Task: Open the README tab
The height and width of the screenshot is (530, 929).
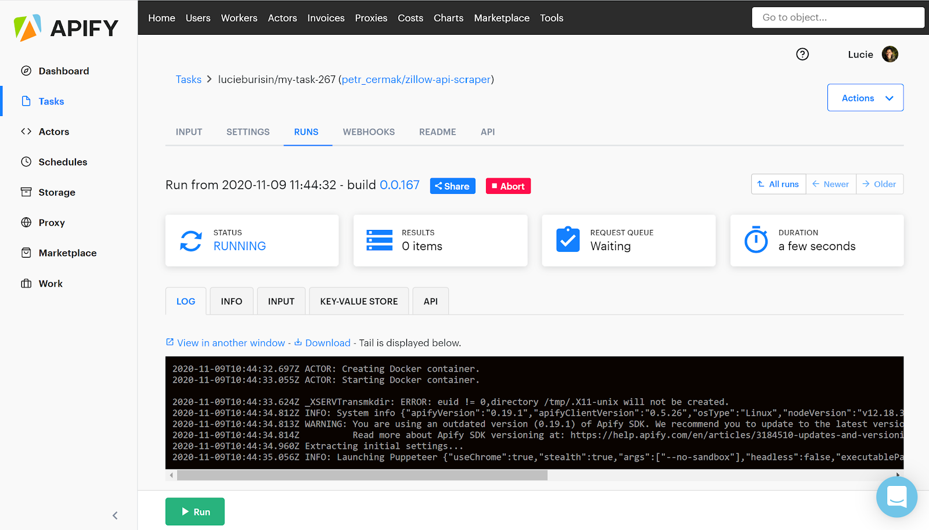Action: click(x=438, y=132)
